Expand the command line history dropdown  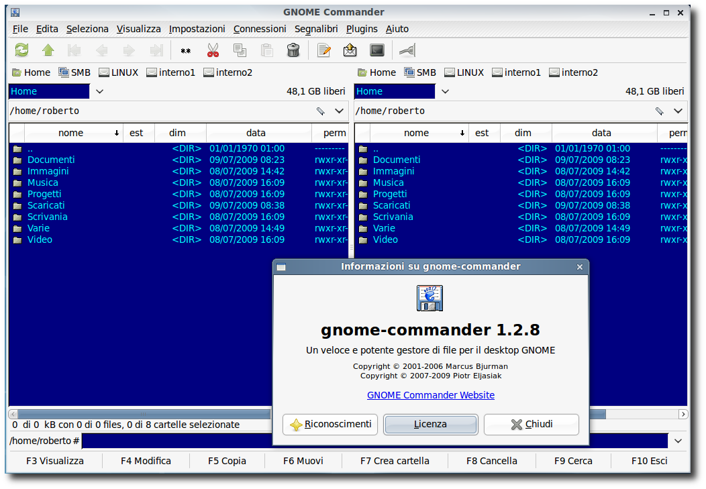coord(678,441)
